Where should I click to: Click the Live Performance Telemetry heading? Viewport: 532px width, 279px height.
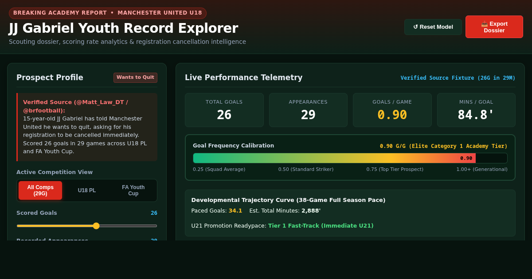coord(244,77)
